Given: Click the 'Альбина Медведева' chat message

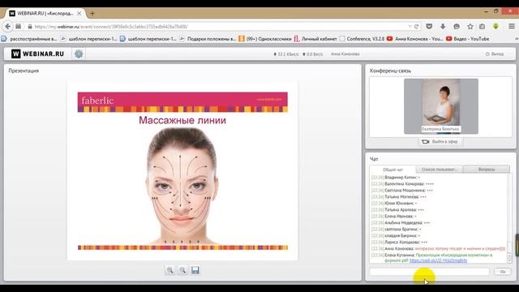Looking at the screenshot, I should 401,223.
